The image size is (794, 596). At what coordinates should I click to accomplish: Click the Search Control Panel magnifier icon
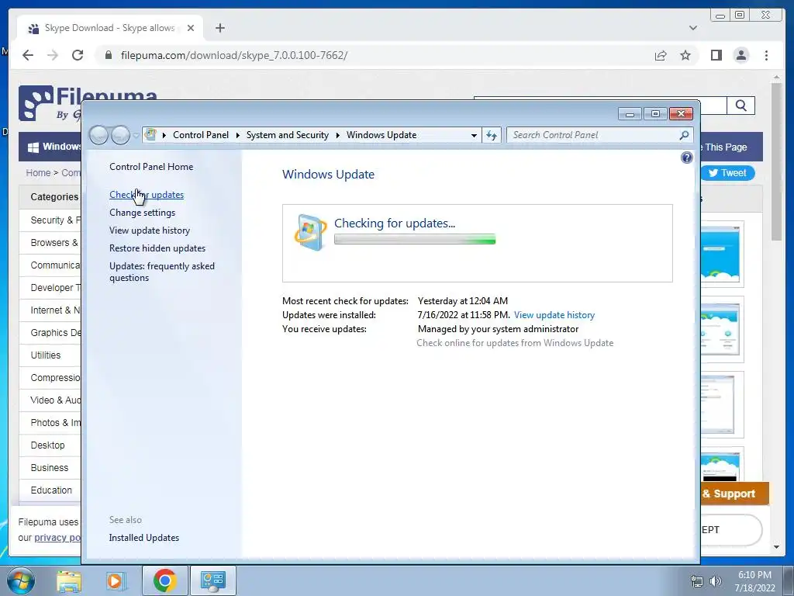click(x=684, y=135)
